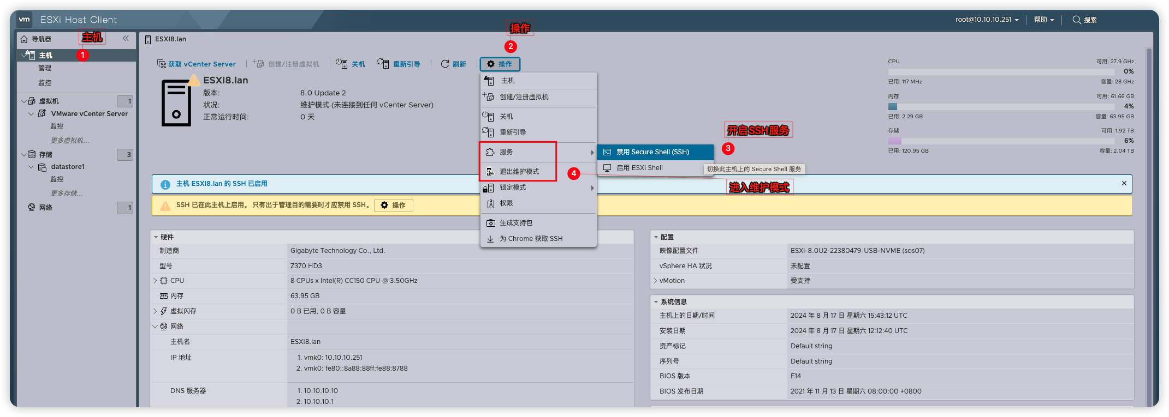1169x417 pixels.
Task: Collapse the Hardware section header
Action: click(156, 237)
